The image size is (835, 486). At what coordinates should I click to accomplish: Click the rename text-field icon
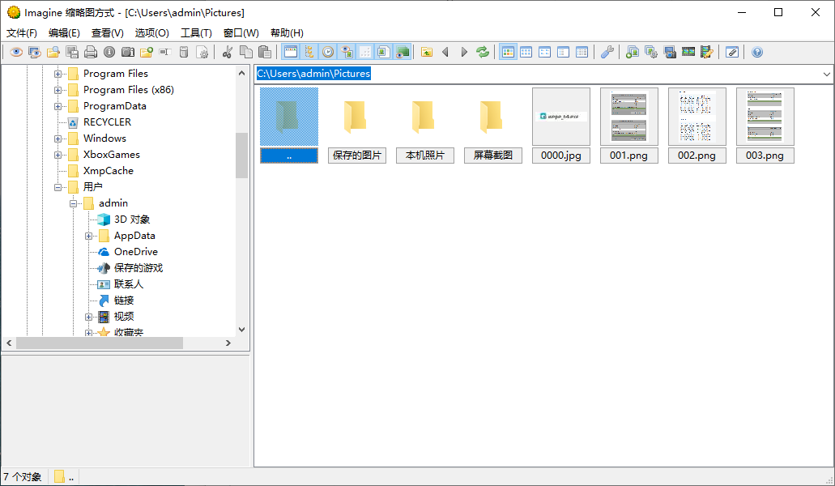pos(165,52)
